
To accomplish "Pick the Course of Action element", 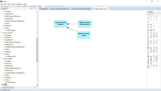I will click(x=154, y=30).
